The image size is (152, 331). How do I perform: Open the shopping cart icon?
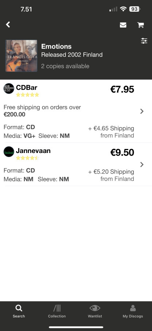click(140, 25)
